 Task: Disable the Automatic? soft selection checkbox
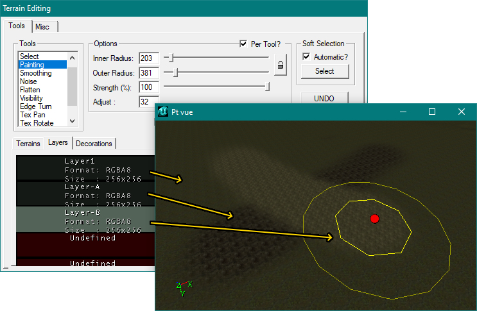(x=307, y=57)
